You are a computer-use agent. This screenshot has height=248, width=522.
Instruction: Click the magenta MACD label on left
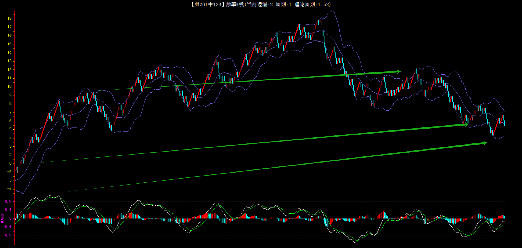tap(2, 218)
